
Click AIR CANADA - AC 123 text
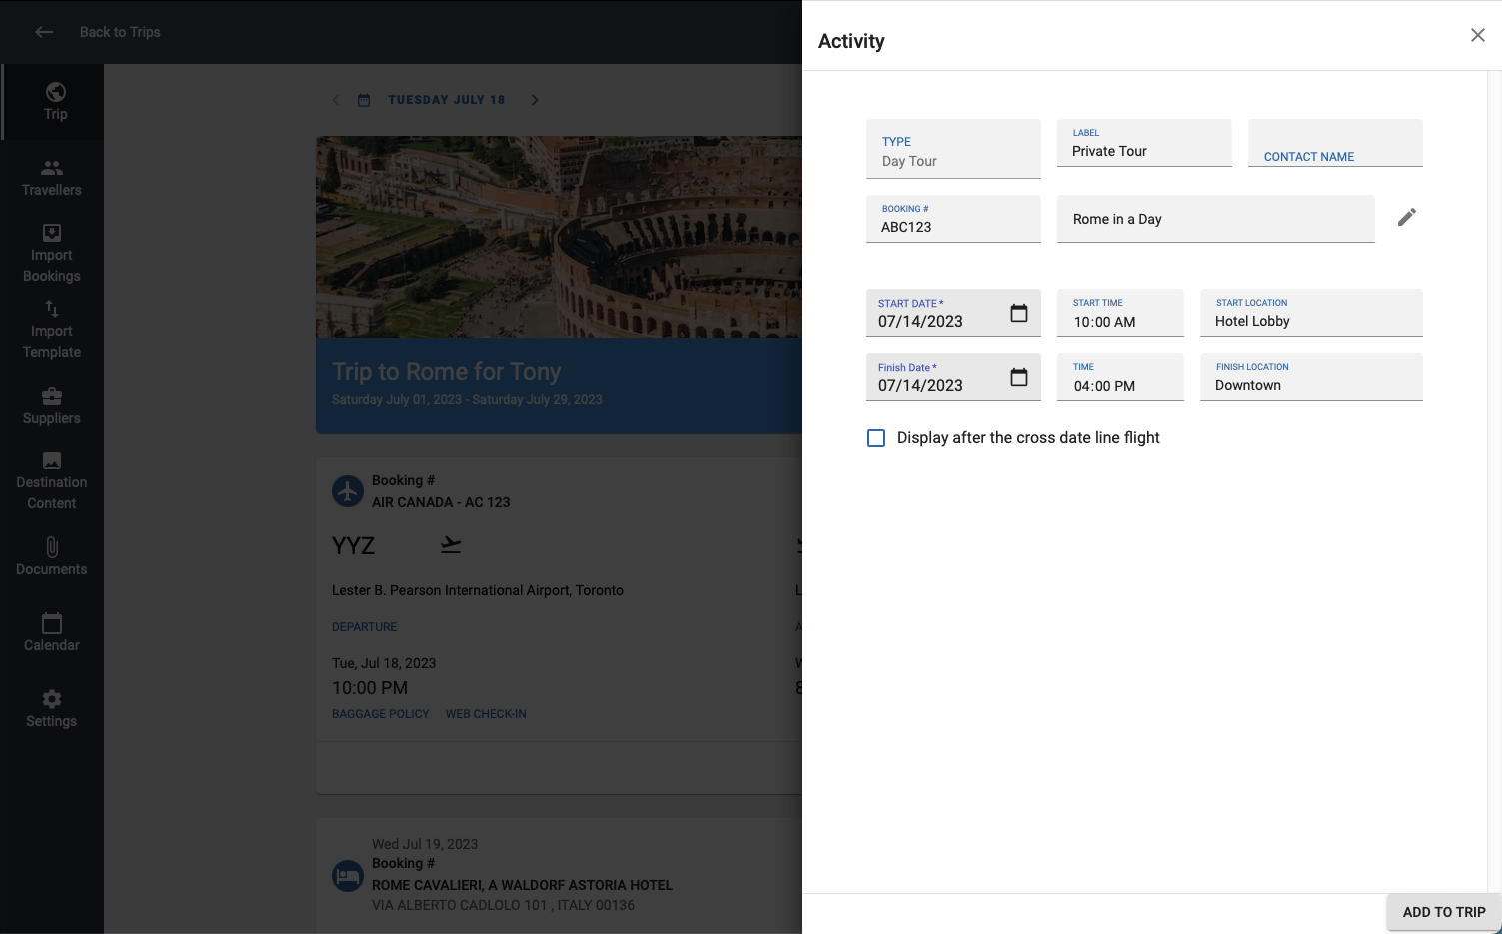[441, 502]
